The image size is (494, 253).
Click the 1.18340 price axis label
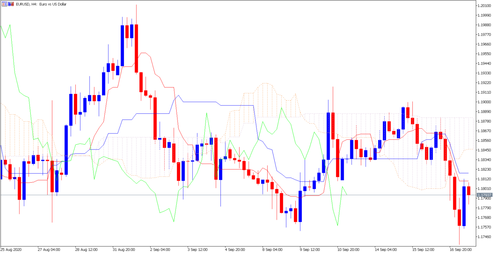coord(484,160)
